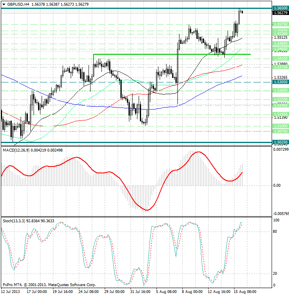Select the 1.54150 price level label
289x295 pixels.
pos(280,59)
